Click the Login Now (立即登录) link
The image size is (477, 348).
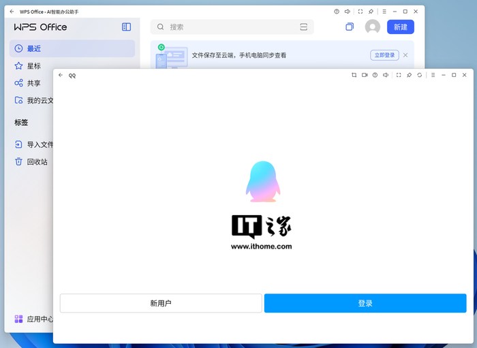(384, 55)
